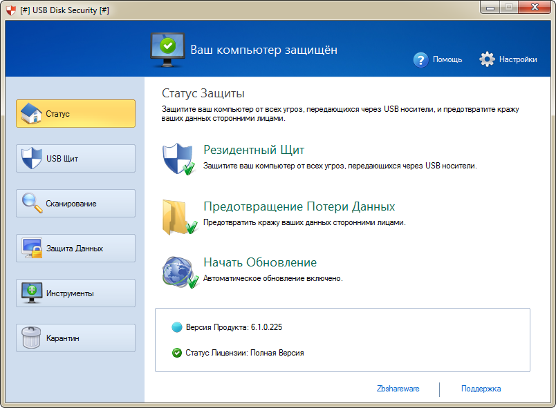The height and width of the screenshot is (408, 556).
Task: Open the Поддержка link
Action: 481,389
